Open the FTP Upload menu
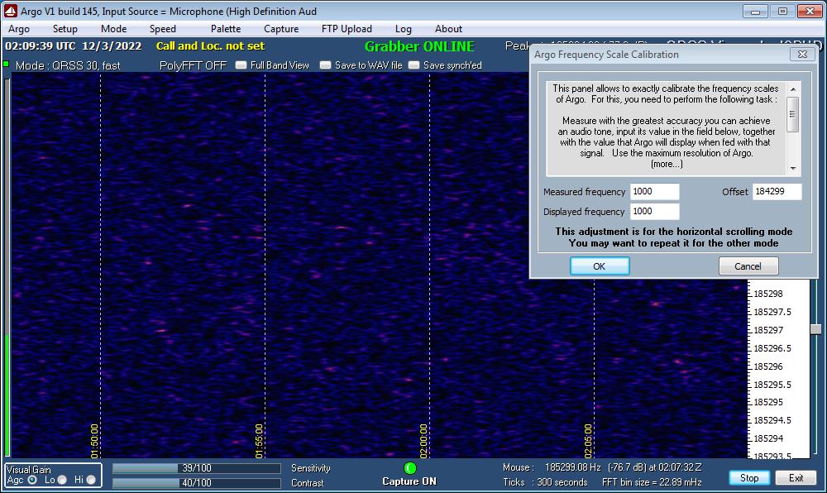 pyautogui.click(x=347, y=29)
